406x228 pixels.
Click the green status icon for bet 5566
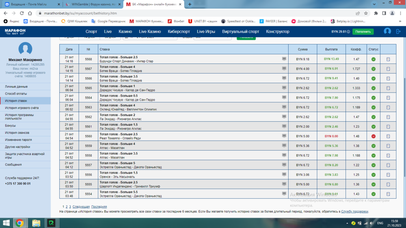click(374, 79)
